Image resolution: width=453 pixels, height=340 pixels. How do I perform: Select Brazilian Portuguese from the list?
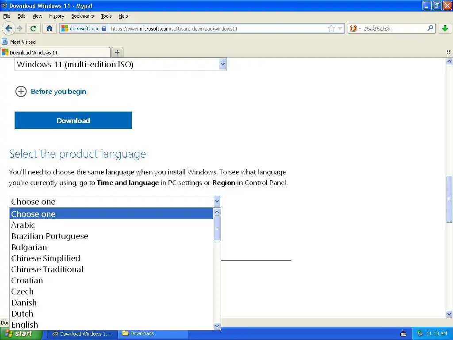tap(111, 236)
